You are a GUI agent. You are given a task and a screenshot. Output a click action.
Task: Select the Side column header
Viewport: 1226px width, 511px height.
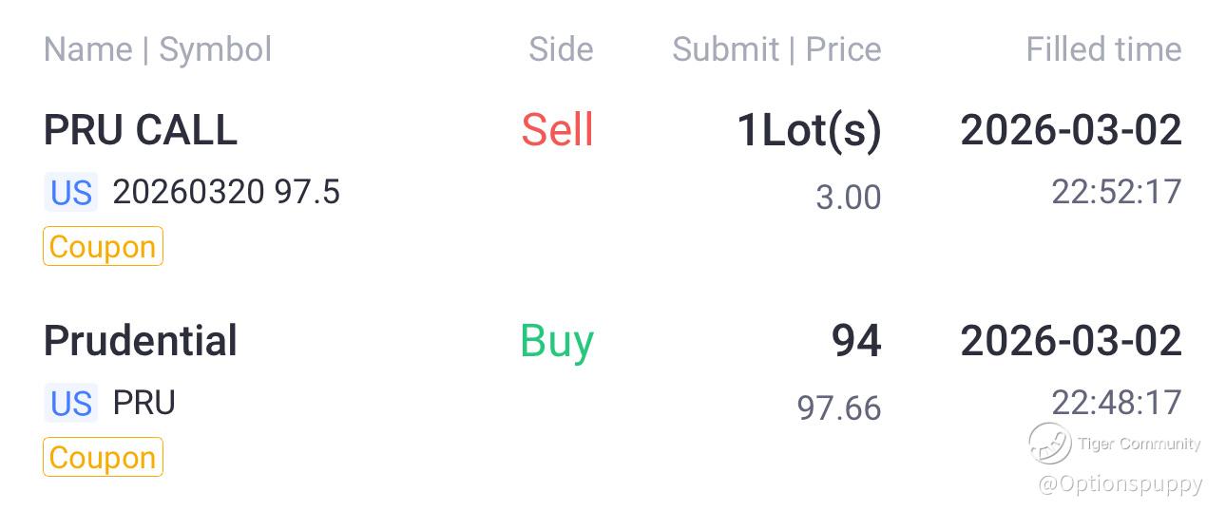[561, 49]
